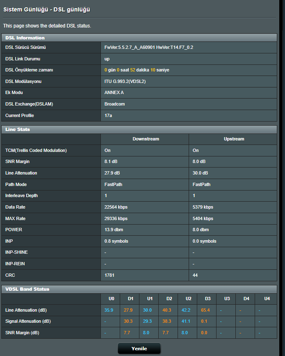Click the Interleave Depth row label

[22, 195]
